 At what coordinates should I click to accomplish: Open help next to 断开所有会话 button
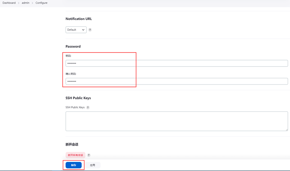pos(89,155)
